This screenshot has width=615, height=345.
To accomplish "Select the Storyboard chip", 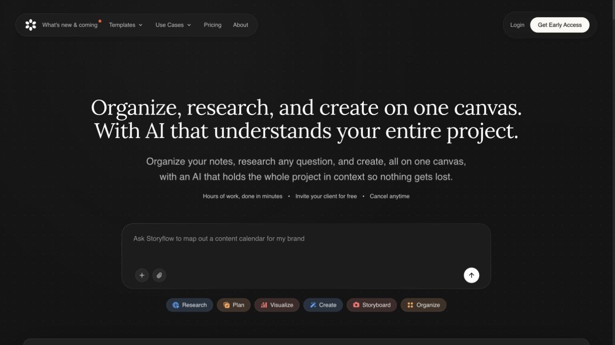I will coord(371,305).
